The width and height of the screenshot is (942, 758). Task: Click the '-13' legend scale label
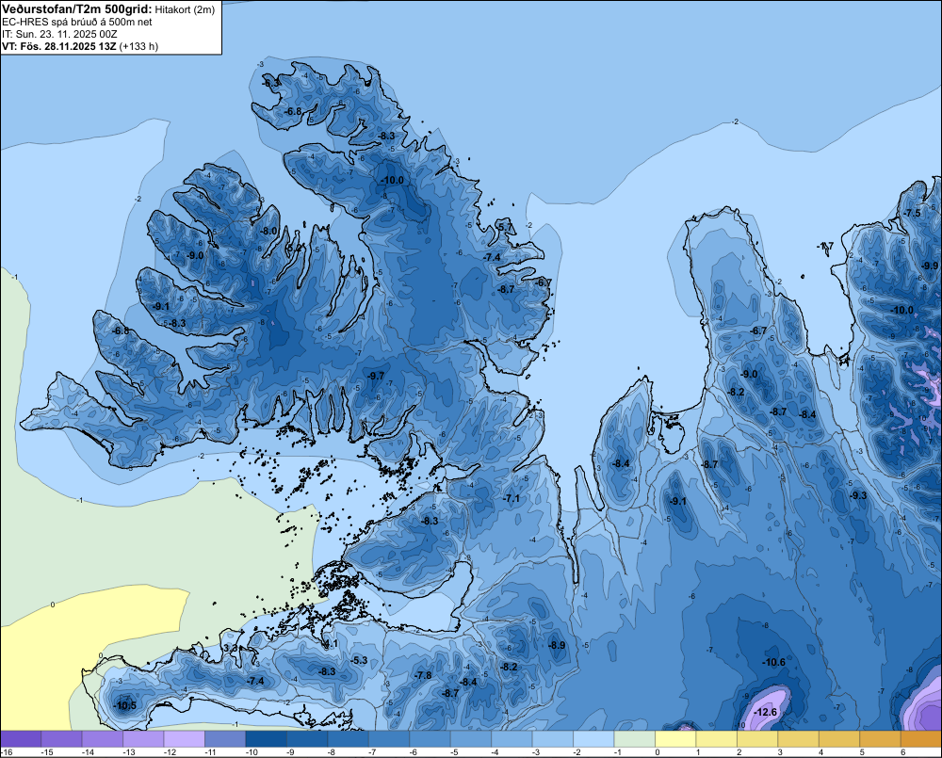pyautogui.click(x=129, y=752)
